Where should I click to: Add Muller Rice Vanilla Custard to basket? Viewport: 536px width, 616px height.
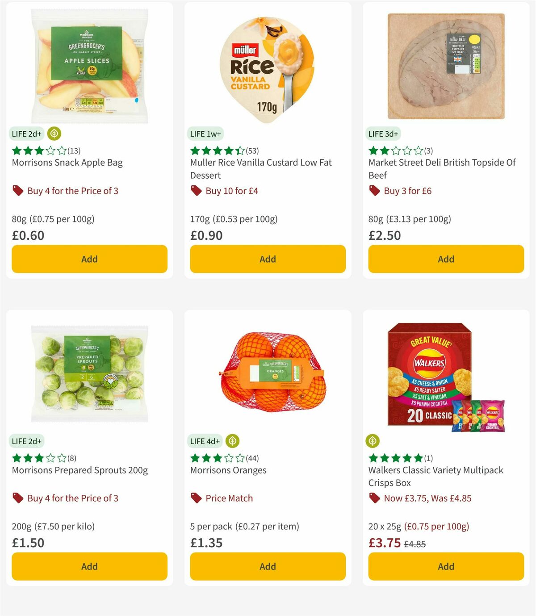[267, 259]
